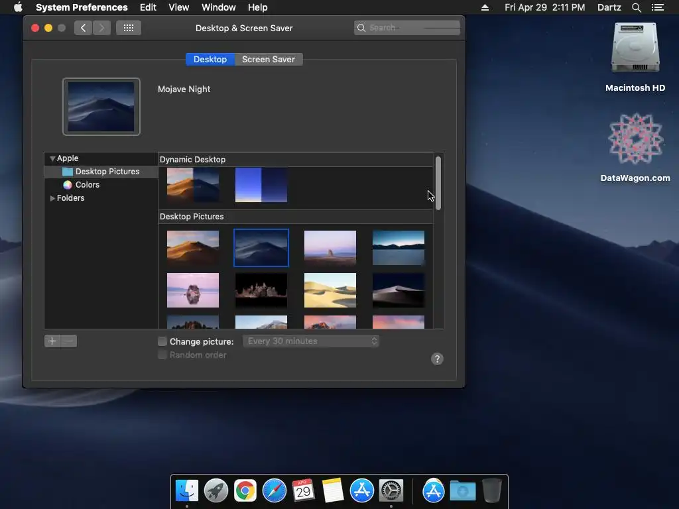Open the Help menu

(258, 7)
